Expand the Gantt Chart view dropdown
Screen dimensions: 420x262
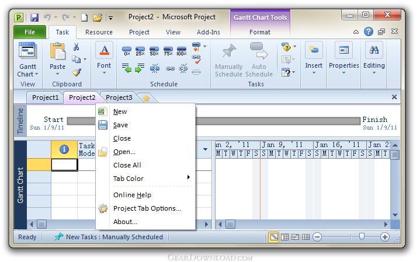36,74
